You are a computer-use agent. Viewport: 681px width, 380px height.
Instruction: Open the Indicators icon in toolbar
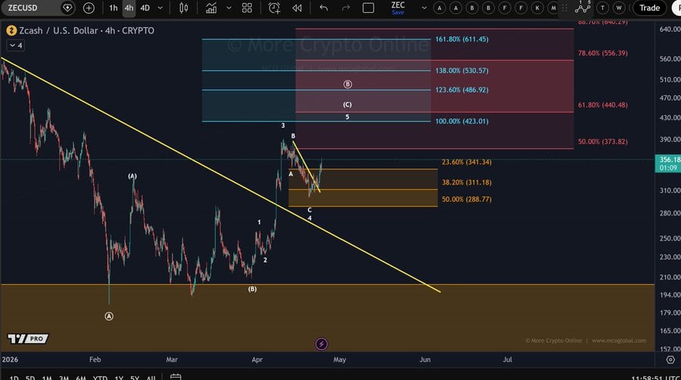click(211, 8)
